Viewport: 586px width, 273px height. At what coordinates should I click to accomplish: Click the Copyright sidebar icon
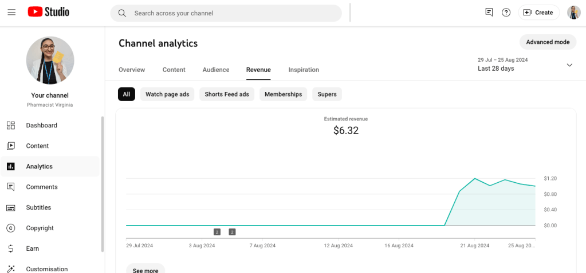point(11,228)
